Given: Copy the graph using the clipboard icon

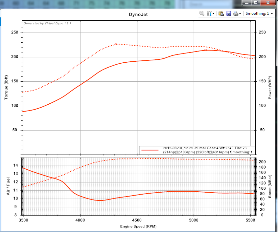Looking at the screenshot, I should click(x=221, y=13).
